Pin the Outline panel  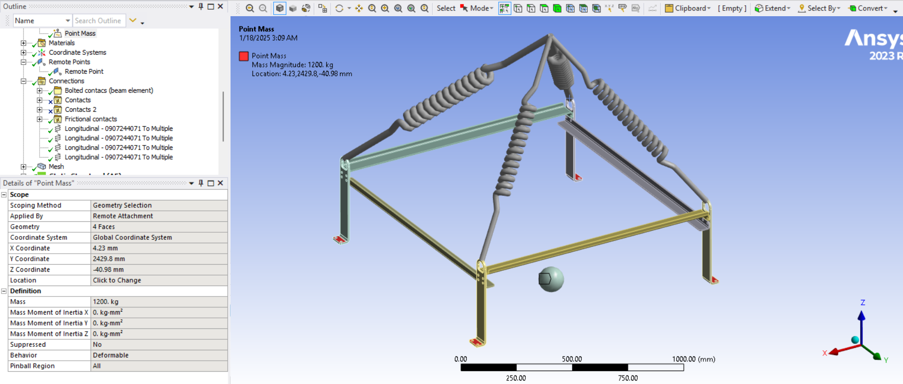(x=201, y=7)
